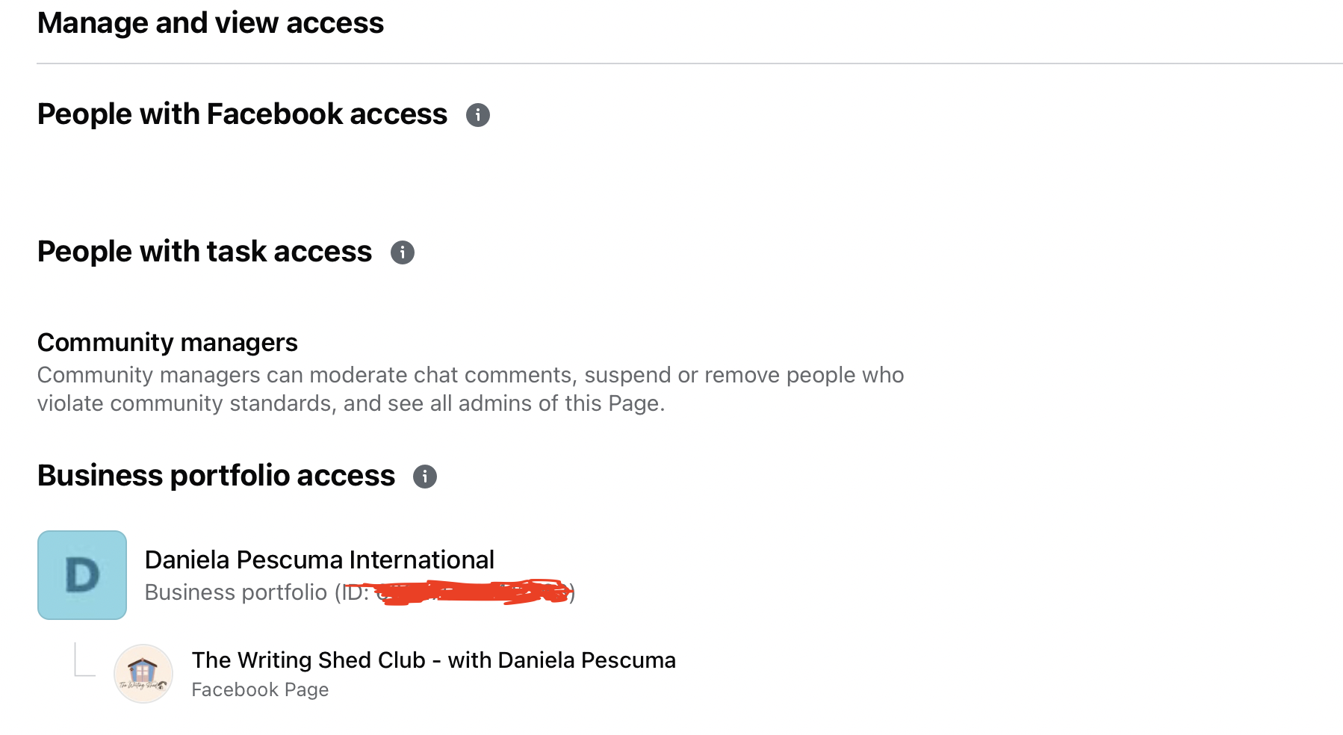Click the blue D avatar for Daniela Pescuma International
1343x735 pixels.
(x=82, y=575)
